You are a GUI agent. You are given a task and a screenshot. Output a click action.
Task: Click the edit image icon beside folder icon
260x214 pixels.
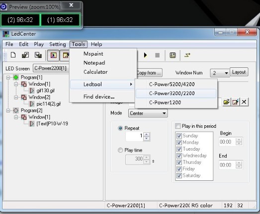click(236, 102)
